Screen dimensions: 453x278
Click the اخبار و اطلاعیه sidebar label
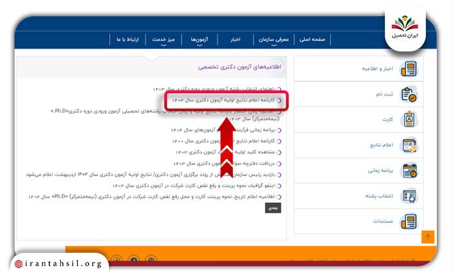(377, 69)
